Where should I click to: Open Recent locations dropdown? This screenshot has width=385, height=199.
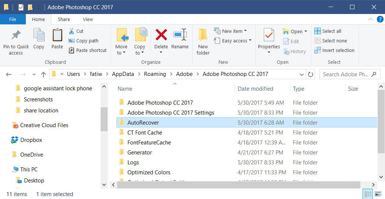coord(34,74)
